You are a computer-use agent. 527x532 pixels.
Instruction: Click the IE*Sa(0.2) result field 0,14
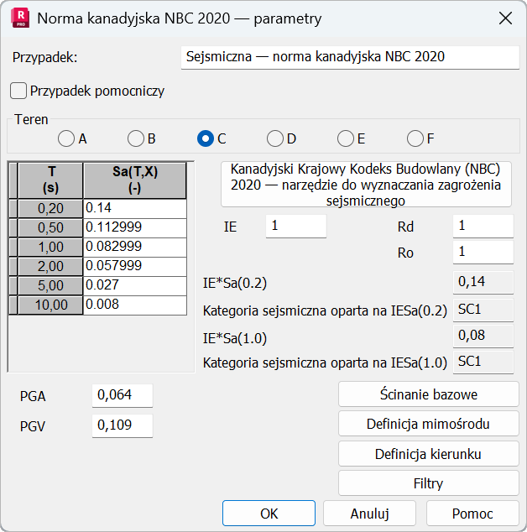tap(483, 282)
